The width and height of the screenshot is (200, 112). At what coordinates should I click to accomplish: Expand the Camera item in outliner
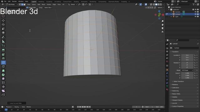[171, 12]
